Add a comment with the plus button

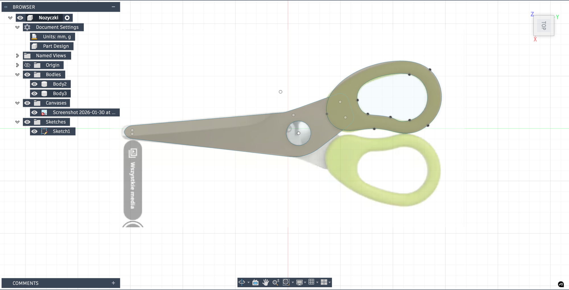pyautogui.click(x=113, y=283)
